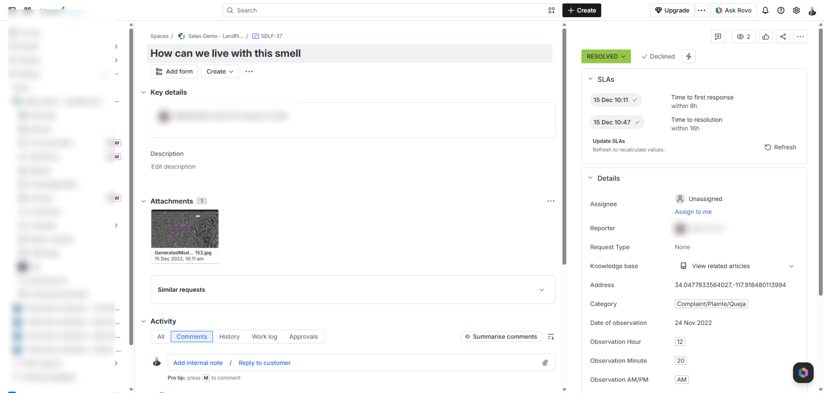The height and width of the screenshot is (393, 824).
Task: Click Reply to customer
Action: (x=264, y=363)
